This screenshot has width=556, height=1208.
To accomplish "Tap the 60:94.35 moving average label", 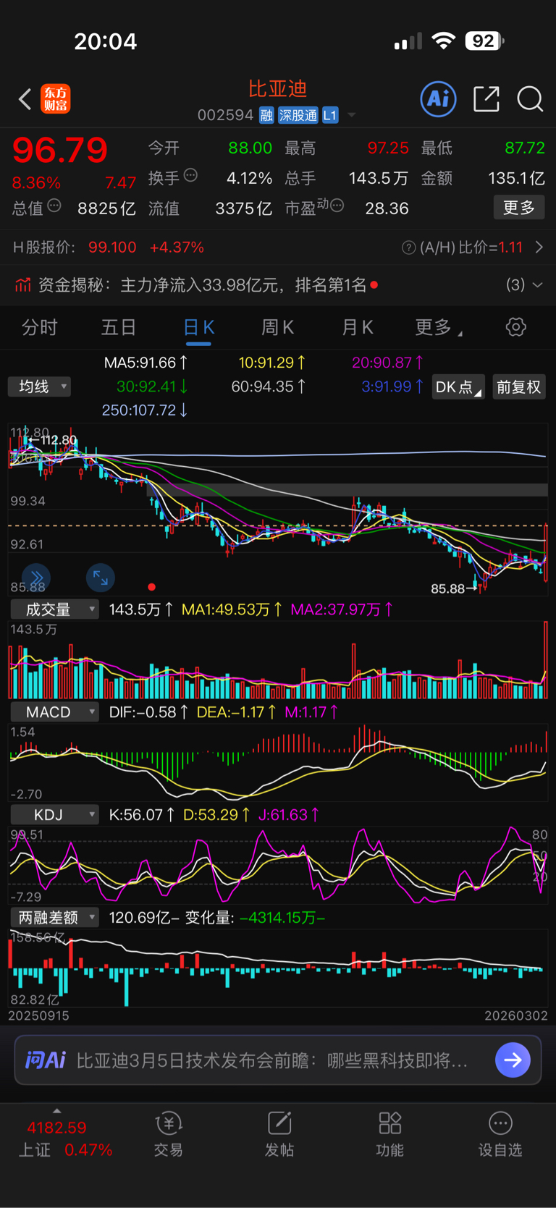I will click(269, 387).
